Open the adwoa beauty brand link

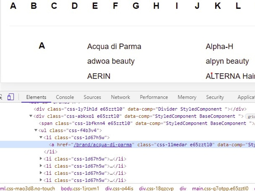click(111, 61)
